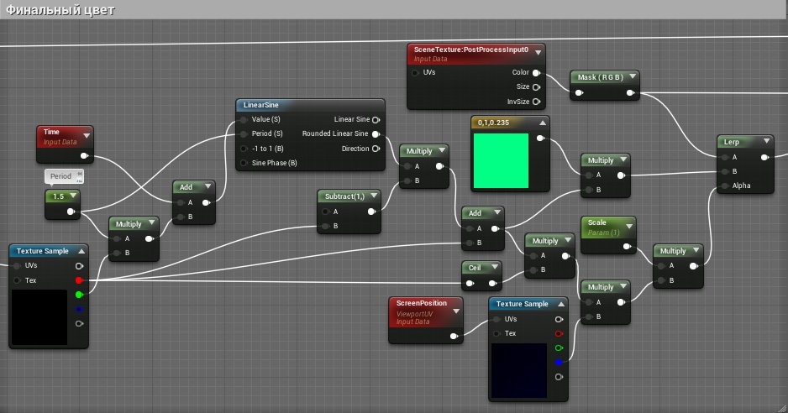Click LinearSine Period (S) input pin
788x413 pixels.
(244, 133)
